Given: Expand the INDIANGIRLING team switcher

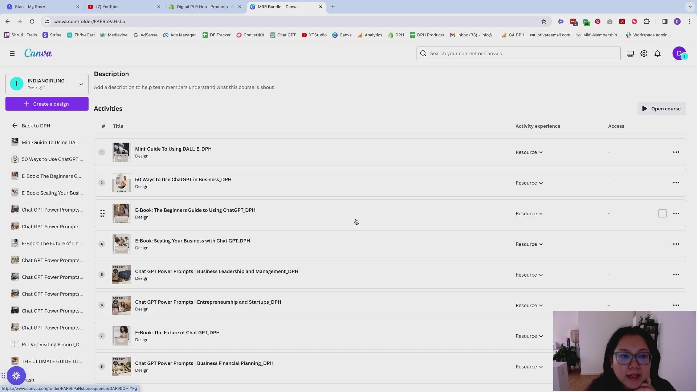Looking at the screenshot, I should tap(81, 84).
